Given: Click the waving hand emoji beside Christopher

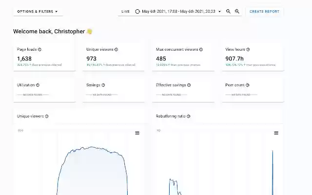Looking at the screenshot, I should coord(90,31).
